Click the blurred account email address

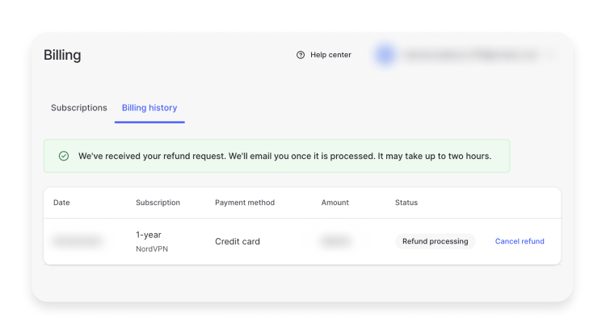pos(469,55)
